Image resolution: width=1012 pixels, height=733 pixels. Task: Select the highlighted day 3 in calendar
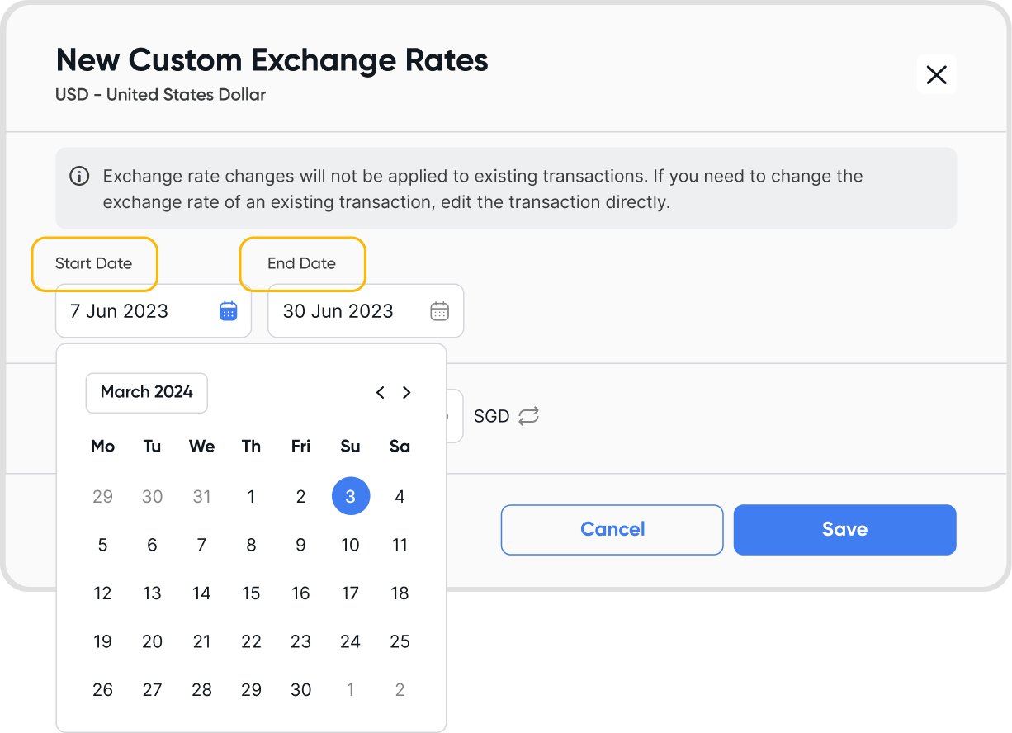pyautogui.click(x=351, y=496)
